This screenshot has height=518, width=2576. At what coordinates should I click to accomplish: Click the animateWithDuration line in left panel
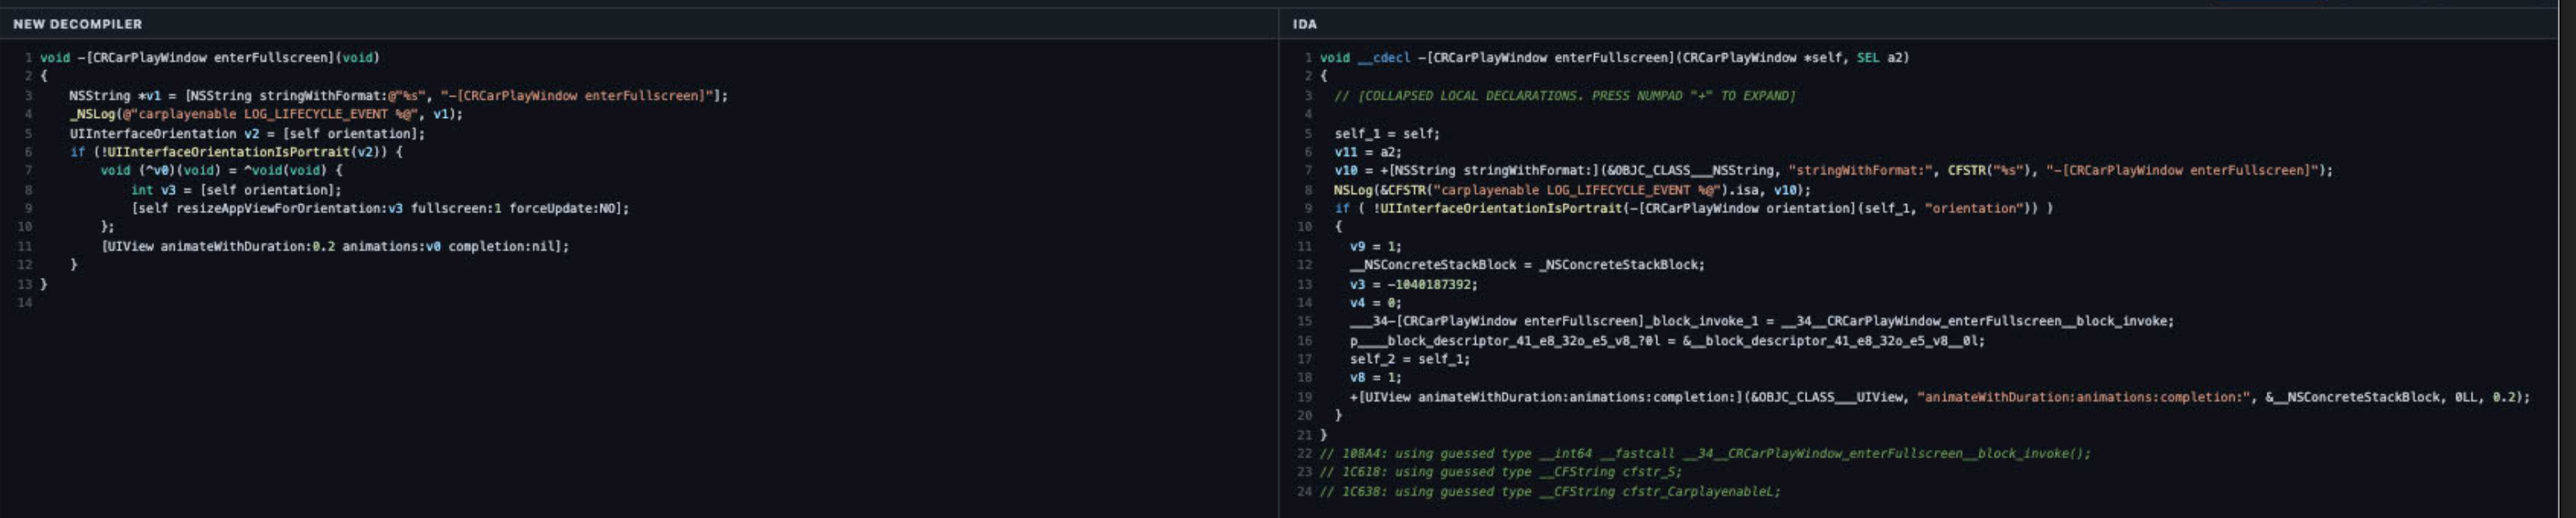[335, 247]
